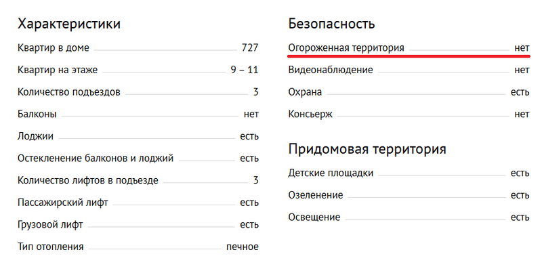Screen dimensions: 542x271
Task: Click Остекление балконов и лоджий text
Action: point(96,159)
